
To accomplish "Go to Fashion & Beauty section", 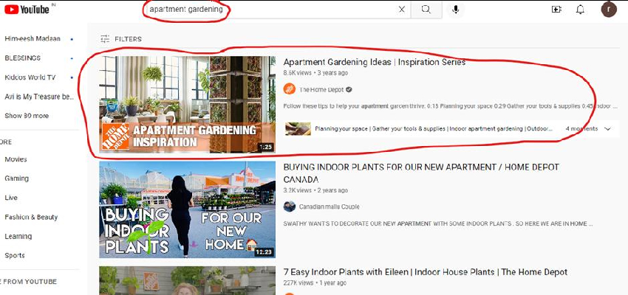I will pyautogui.click(x=31, y=217).
